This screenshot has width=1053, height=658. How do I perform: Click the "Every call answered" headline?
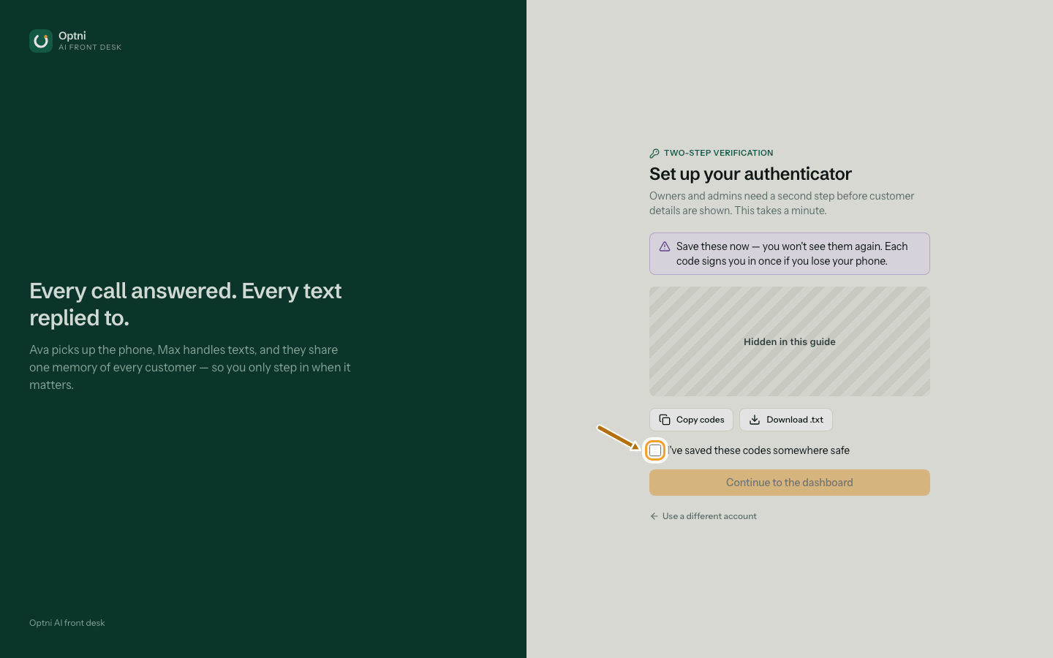pos(186,304)
